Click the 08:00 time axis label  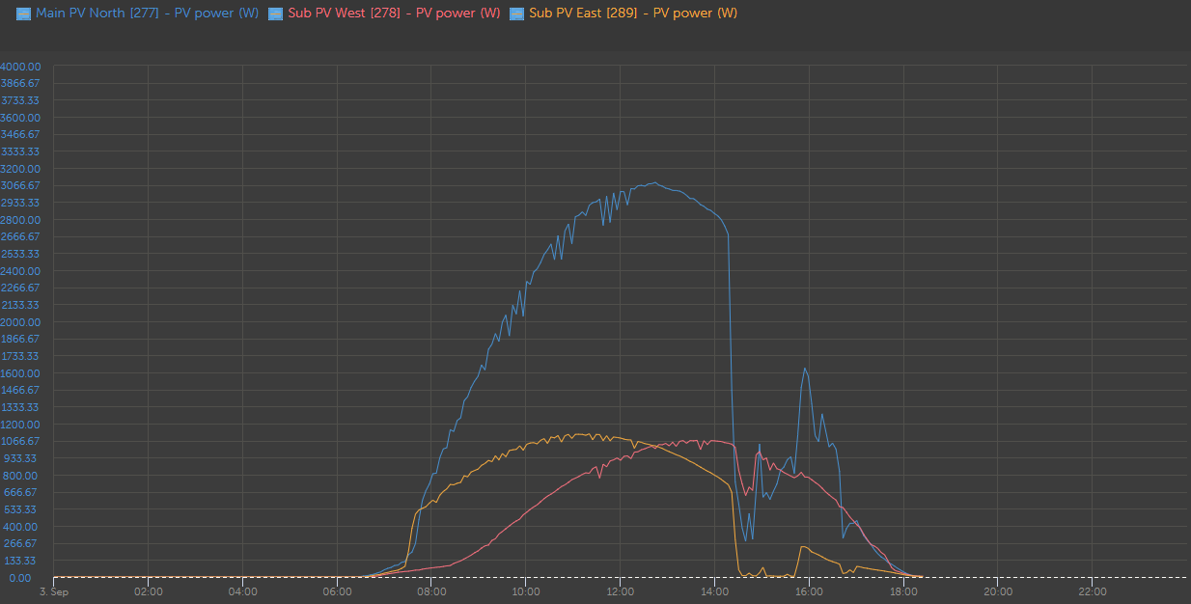pyautogui.click(x=431, y=591)
